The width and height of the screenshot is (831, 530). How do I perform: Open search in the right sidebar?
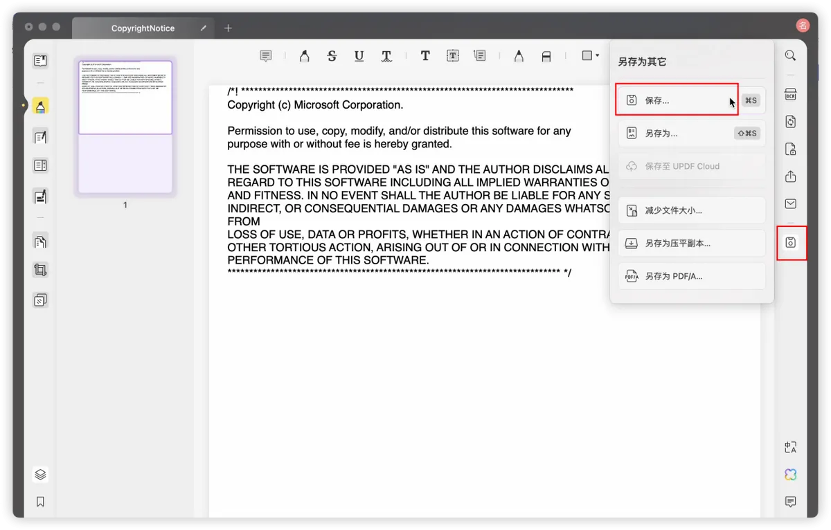(x=790, y=55)
